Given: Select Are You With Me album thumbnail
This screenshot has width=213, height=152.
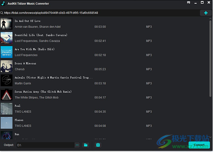Looking at the screenshot, I should click(6, 52).
